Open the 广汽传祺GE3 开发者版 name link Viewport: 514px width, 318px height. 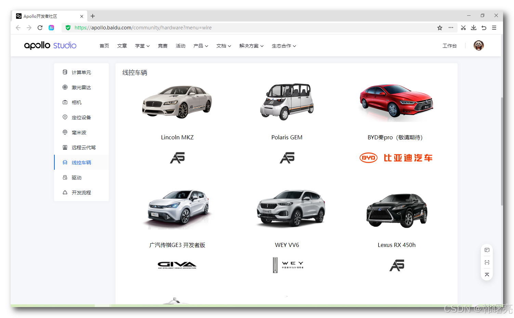click(177, 245)
